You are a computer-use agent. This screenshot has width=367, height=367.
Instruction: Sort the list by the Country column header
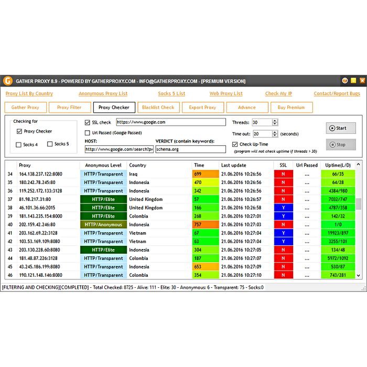[x=137, y=165]
